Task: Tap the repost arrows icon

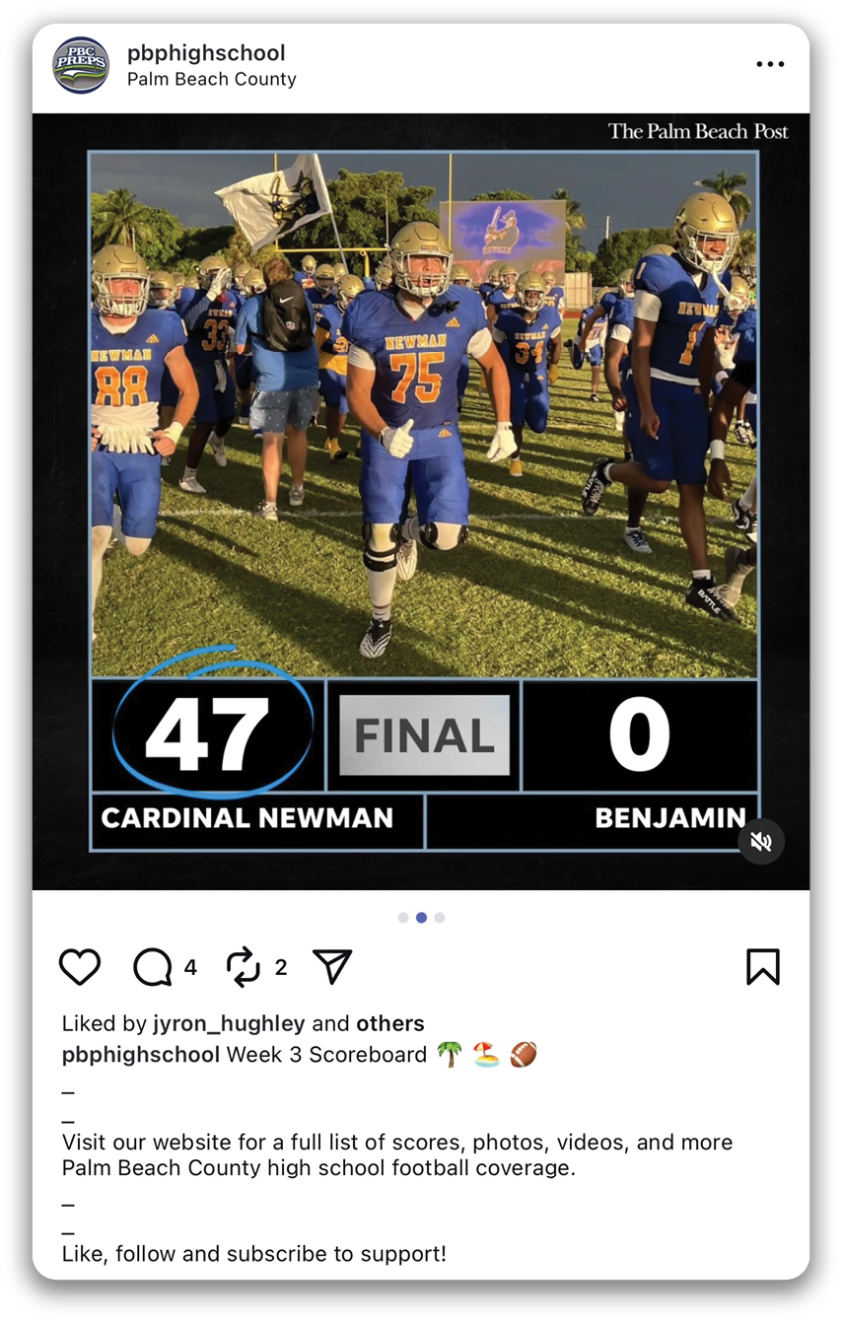Action: click(244, 967)
